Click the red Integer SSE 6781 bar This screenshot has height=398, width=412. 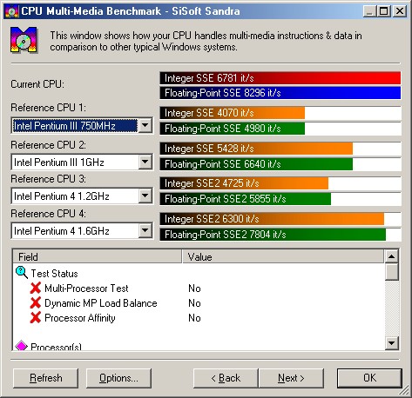coord(280,78)
